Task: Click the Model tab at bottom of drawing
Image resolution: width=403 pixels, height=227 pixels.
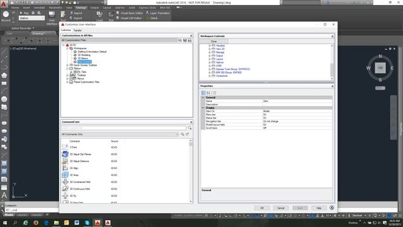Action: click(x=9, y=214)
